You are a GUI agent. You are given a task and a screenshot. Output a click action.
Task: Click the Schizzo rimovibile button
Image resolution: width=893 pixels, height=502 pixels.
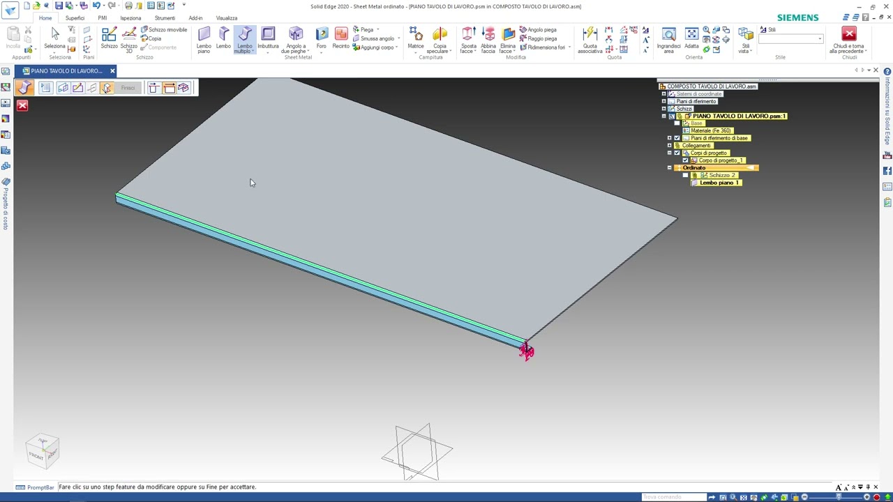pos(164,30)
